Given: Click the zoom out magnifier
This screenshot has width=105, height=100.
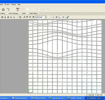Looking at the screenshot, I should (14, 17).
